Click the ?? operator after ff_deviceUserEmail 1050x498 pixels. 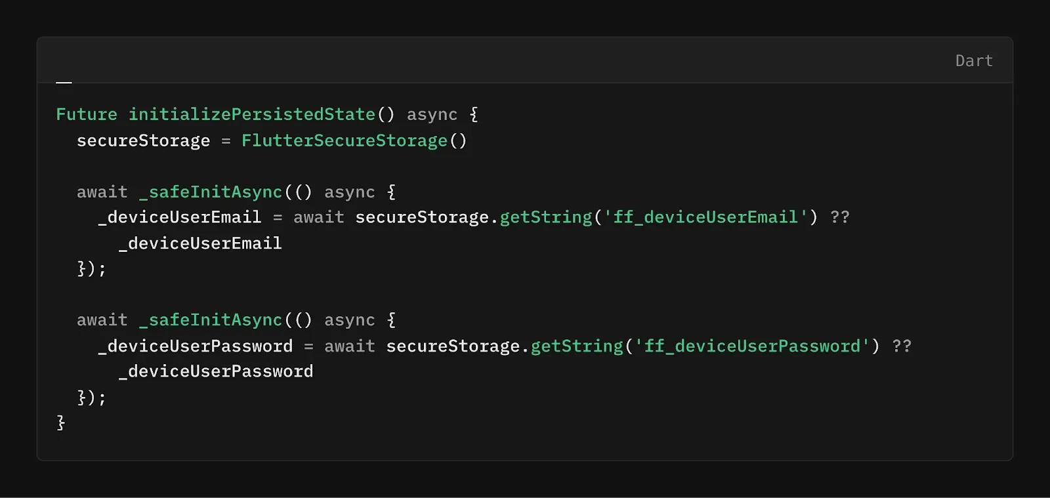pos(839,217)
